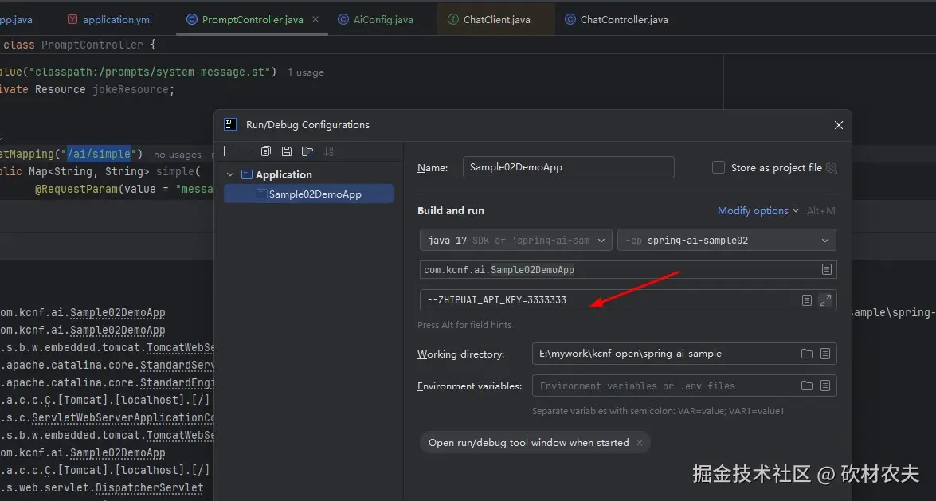Switch to application.yml tab

point(110,19)
